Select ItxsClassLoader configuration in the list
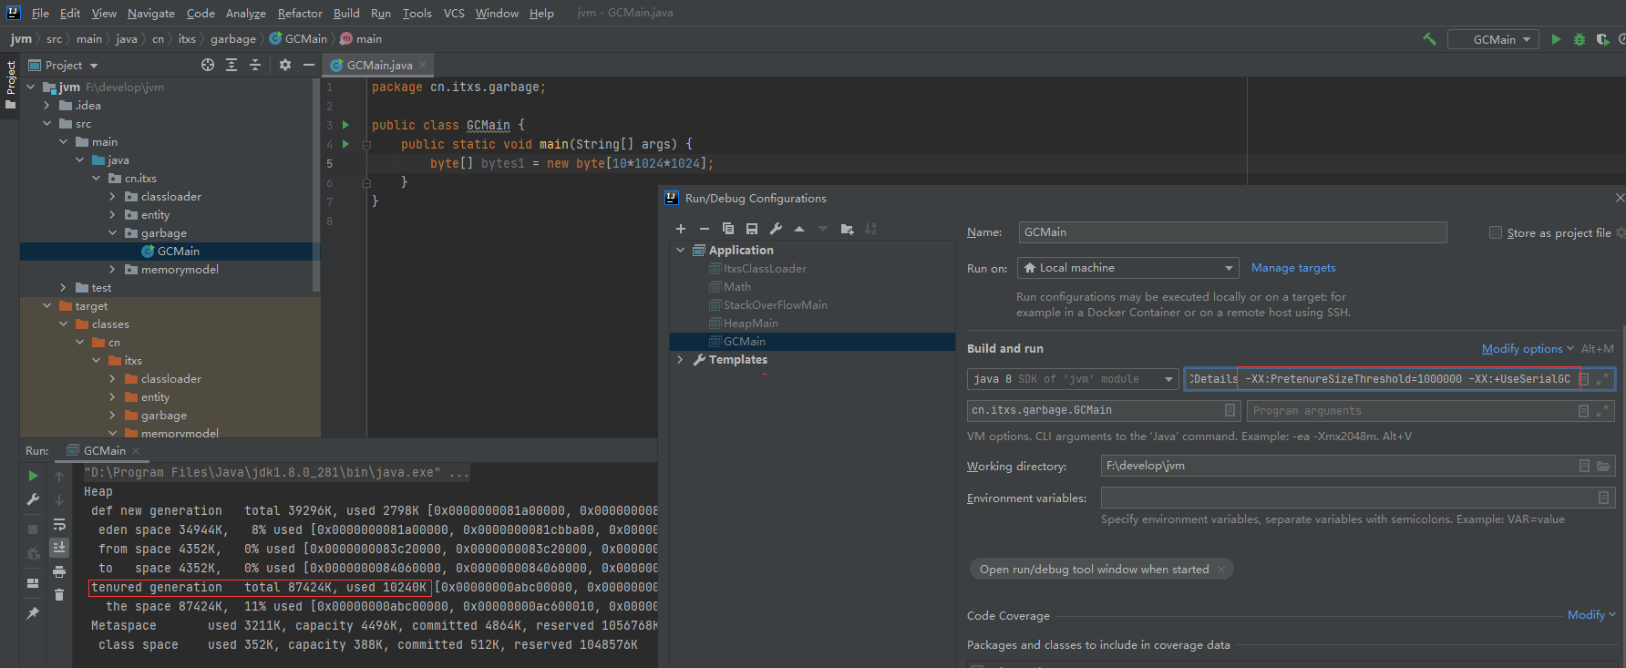The height and width of the screenshot is (668, 1626). pos(765,269)
